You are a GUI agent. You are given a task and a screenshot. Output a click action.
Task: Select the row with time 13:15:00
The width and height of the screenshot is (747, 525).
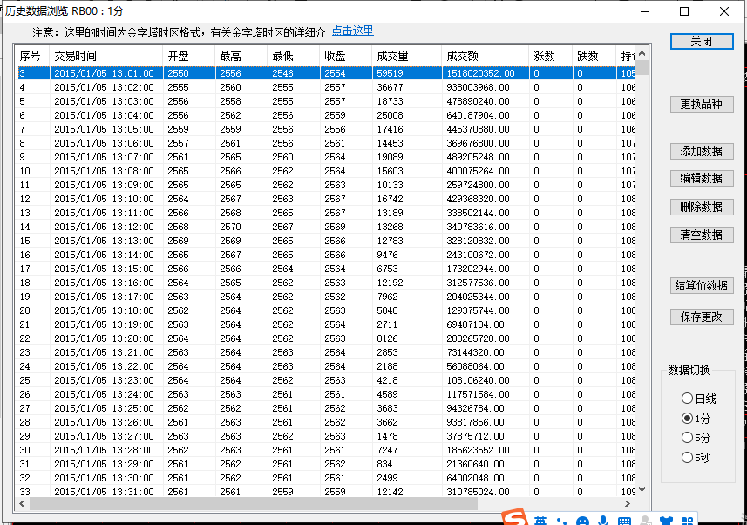(x=105, y=269)
